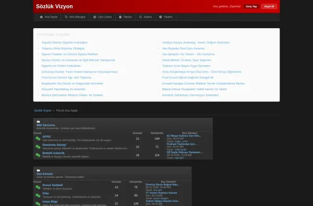The image size is (313, 206).
Task: Click the green chat icon of Savunma Sanayi
Action: click(38, 147)
